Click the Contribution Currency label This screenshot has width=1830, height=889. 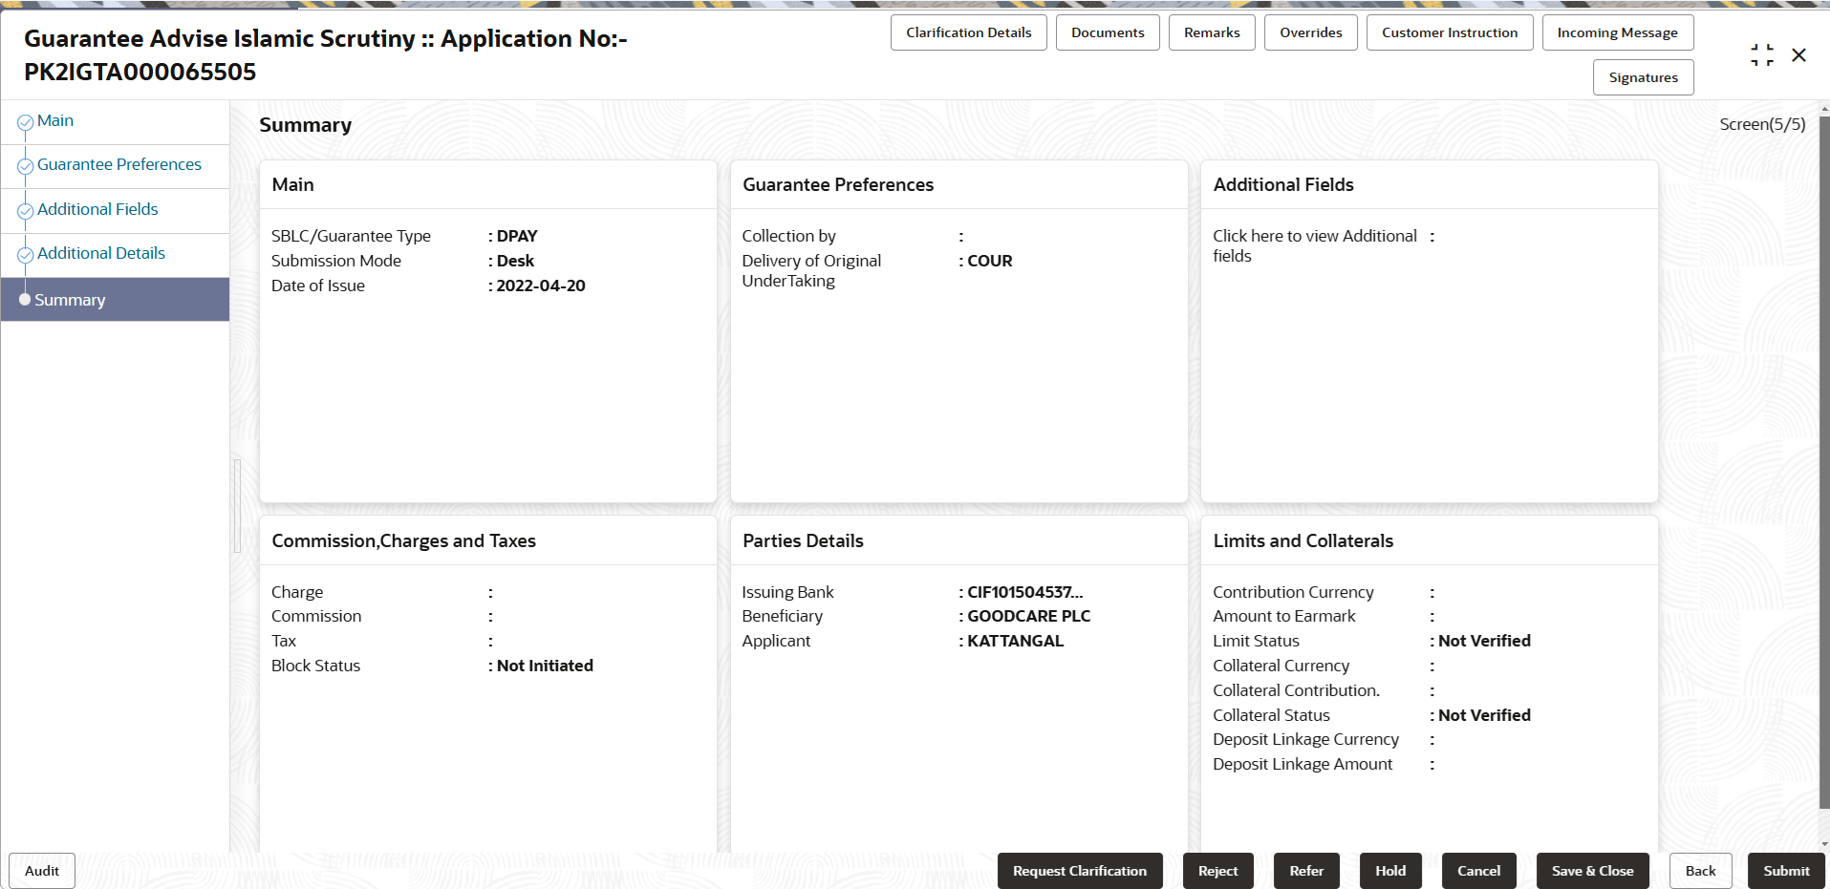pyautogui.click(x=1293, y=592)
